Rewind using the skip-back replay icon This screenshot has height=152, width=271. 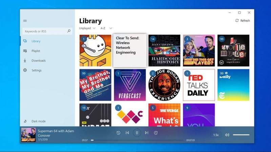118,133
